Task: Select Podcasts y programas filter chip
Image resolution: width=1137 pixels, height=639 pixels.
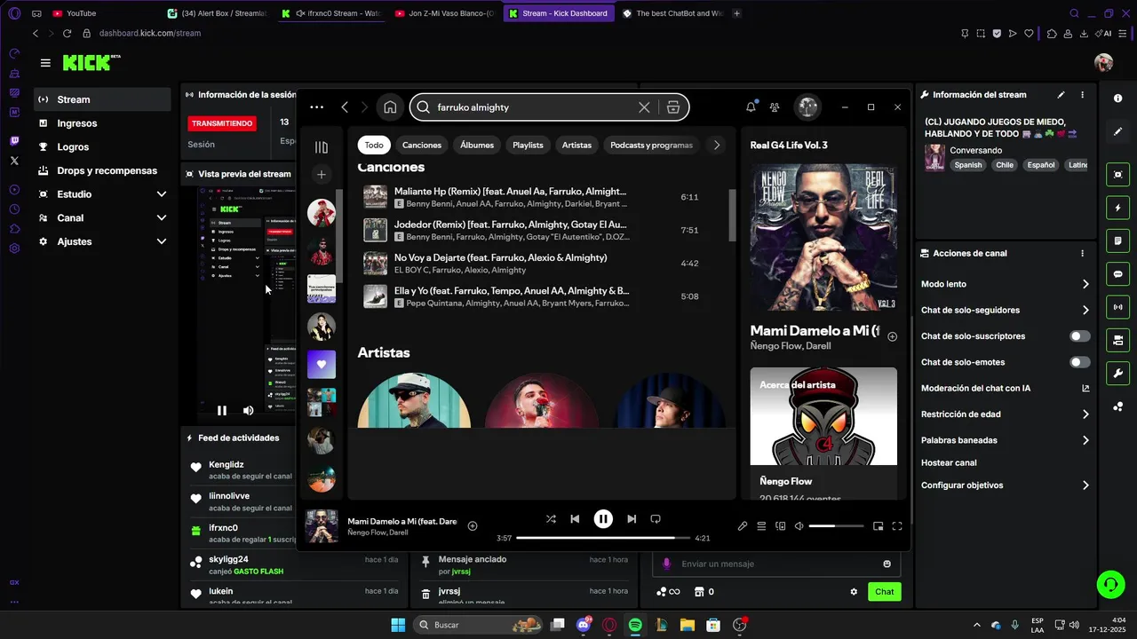Action: (651, 145)
